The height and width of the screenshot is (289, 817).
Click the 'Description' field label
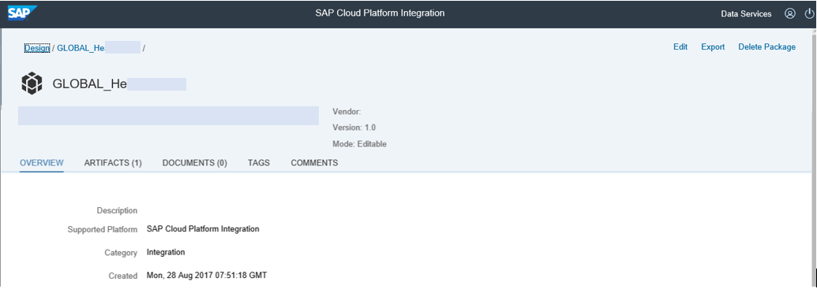(118, 210)
